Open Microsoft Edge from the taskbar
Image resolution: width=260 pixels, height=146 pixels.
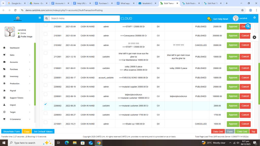point(67,143)
